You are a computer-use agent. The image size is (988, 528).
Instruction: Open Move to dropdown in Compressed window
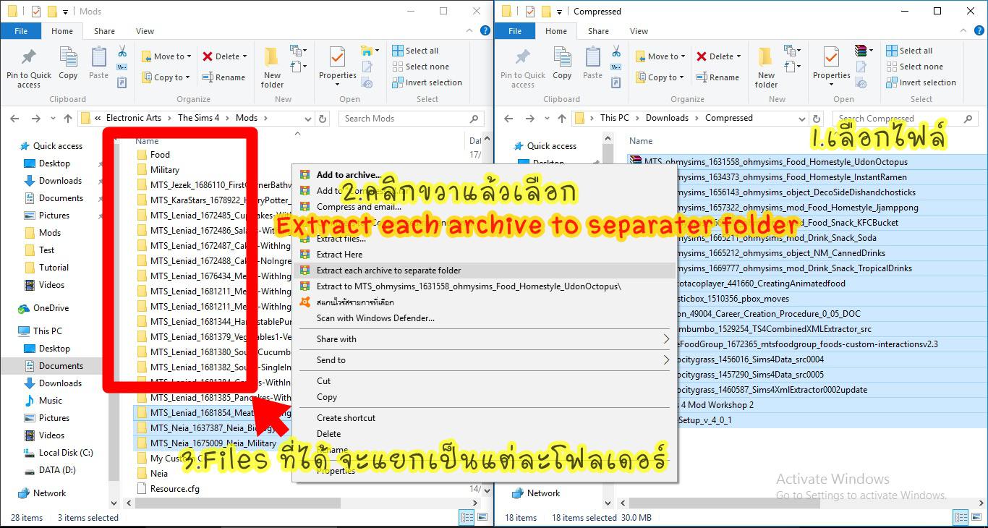(x=660, y=56)
